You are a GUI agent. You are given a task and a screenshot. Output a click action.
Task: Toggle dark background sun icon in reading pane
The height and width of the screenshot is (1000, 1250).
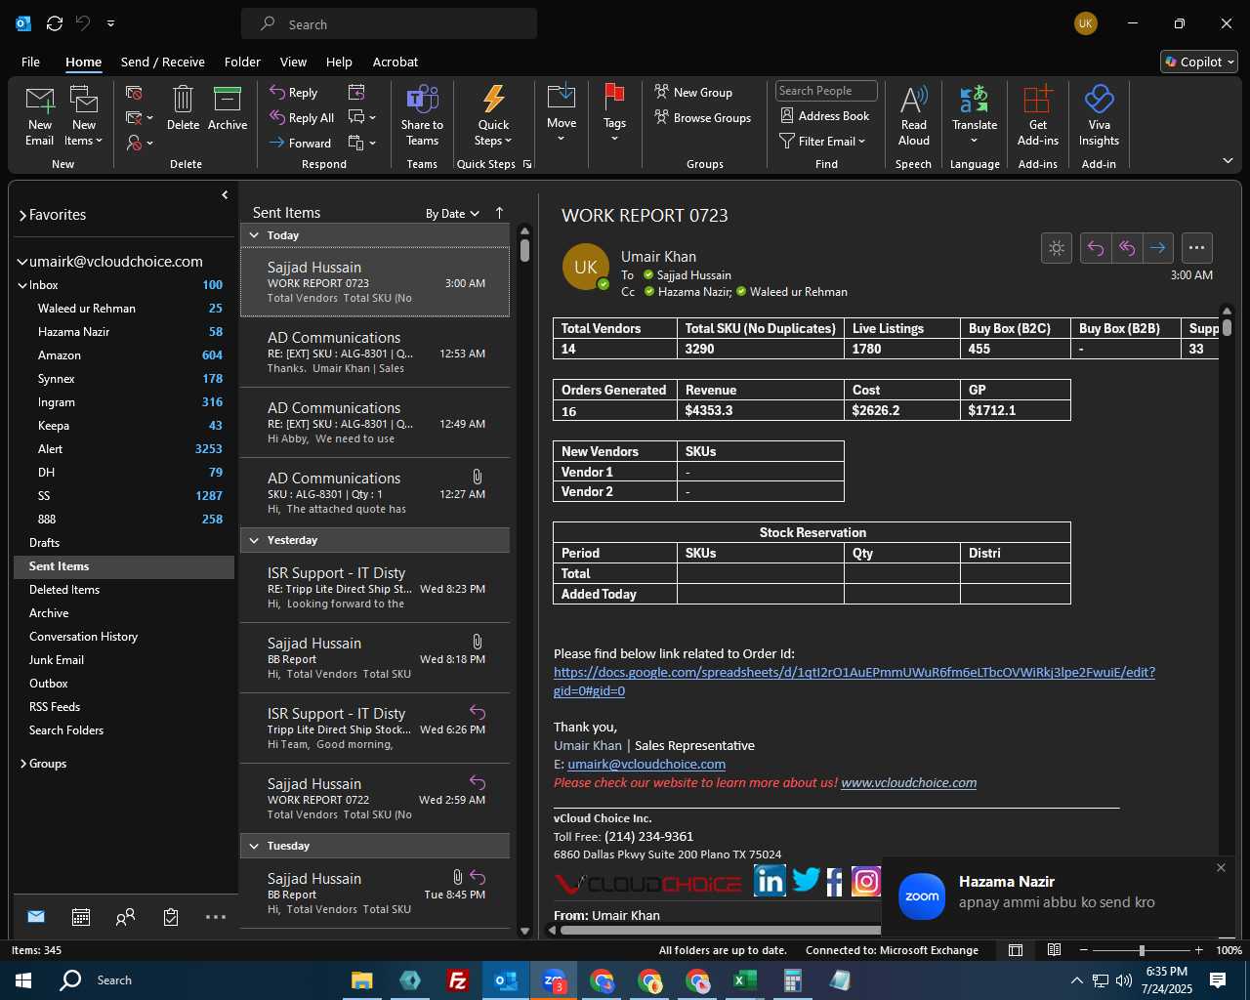pyautogui.click(x=1057, y=248)
